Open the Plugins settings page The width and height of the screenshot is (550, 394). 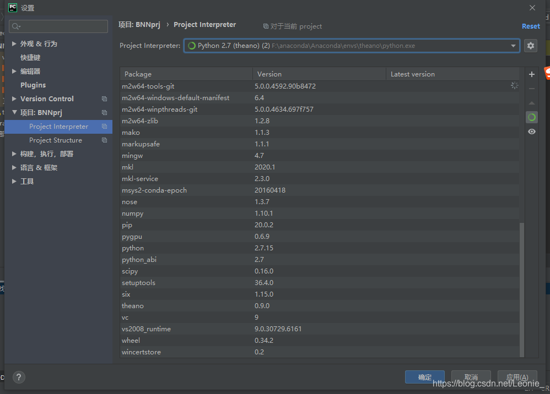point(33,85)
